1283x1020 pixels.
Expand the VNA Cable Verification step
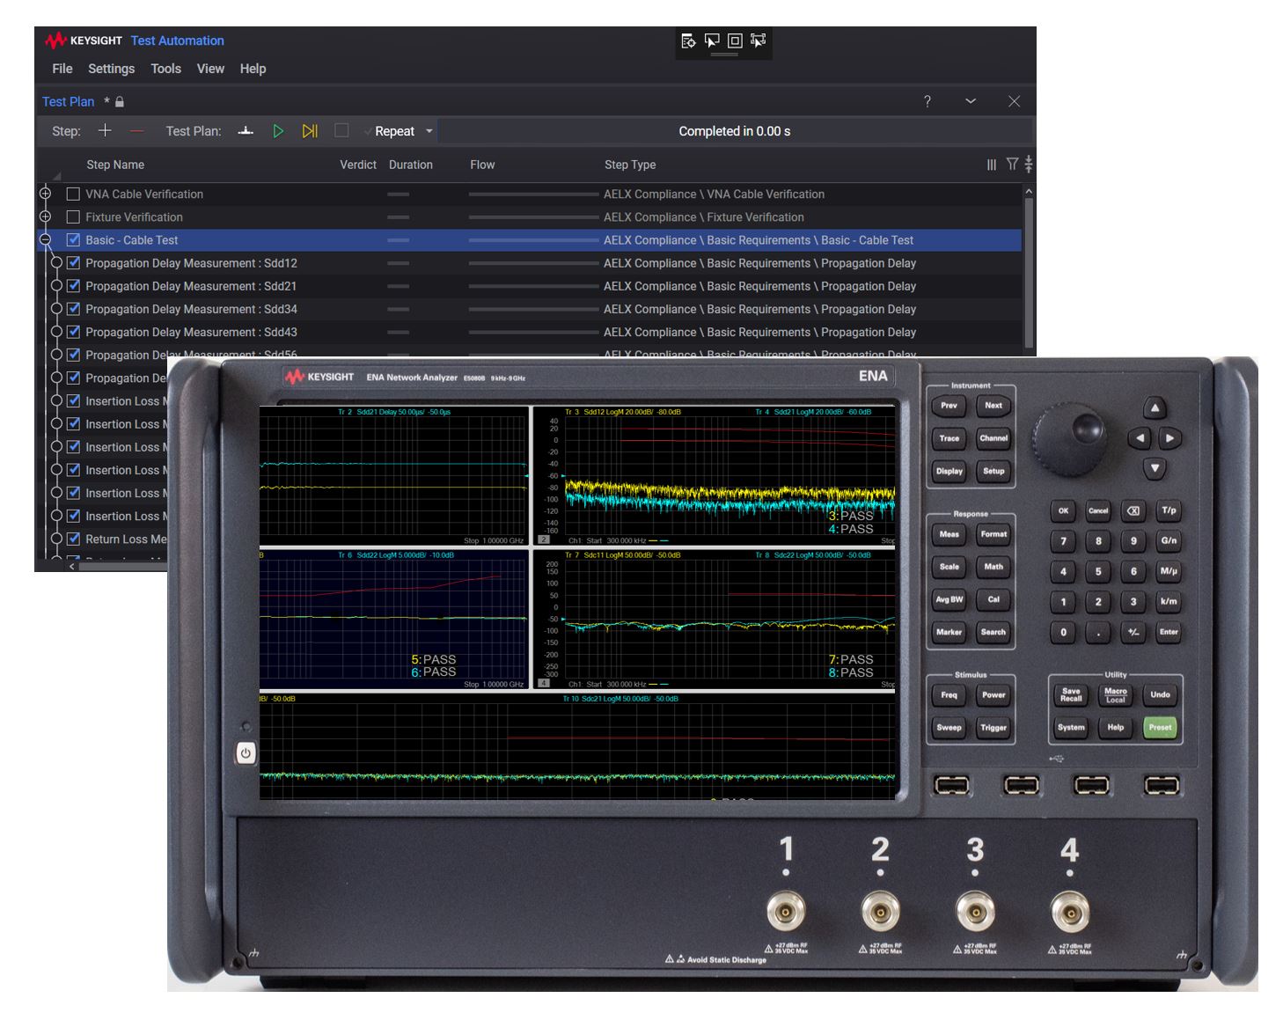pos(45,194)
